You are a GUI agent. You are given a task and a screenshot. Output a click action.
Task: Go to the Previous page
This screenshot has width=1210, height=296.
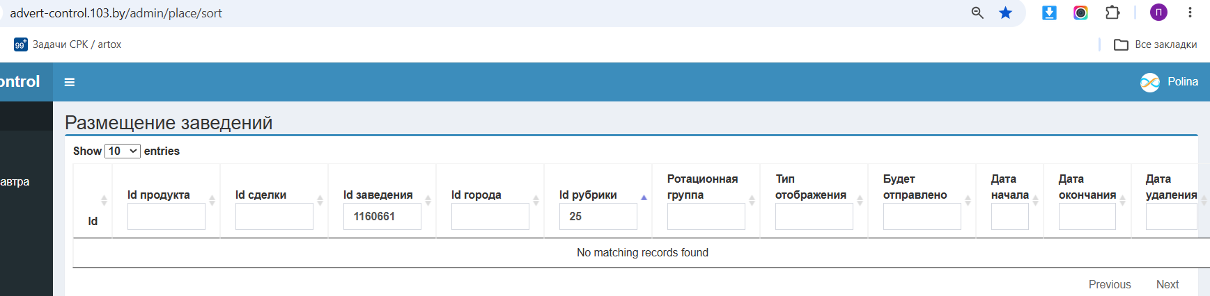coord(1110,284)
